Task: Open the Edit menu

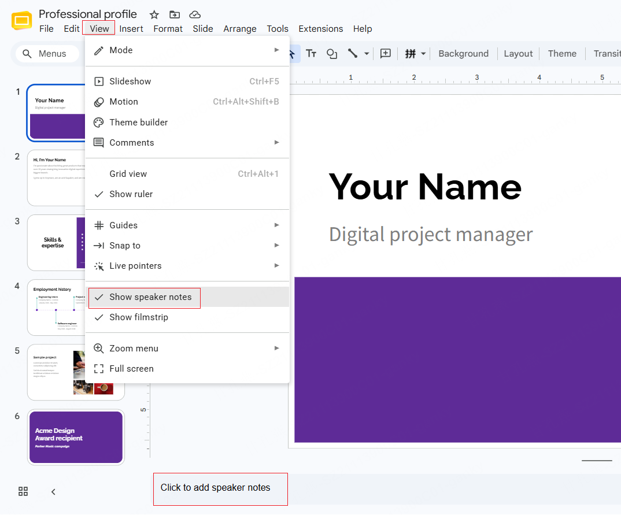Action: [x=71, y=28]
